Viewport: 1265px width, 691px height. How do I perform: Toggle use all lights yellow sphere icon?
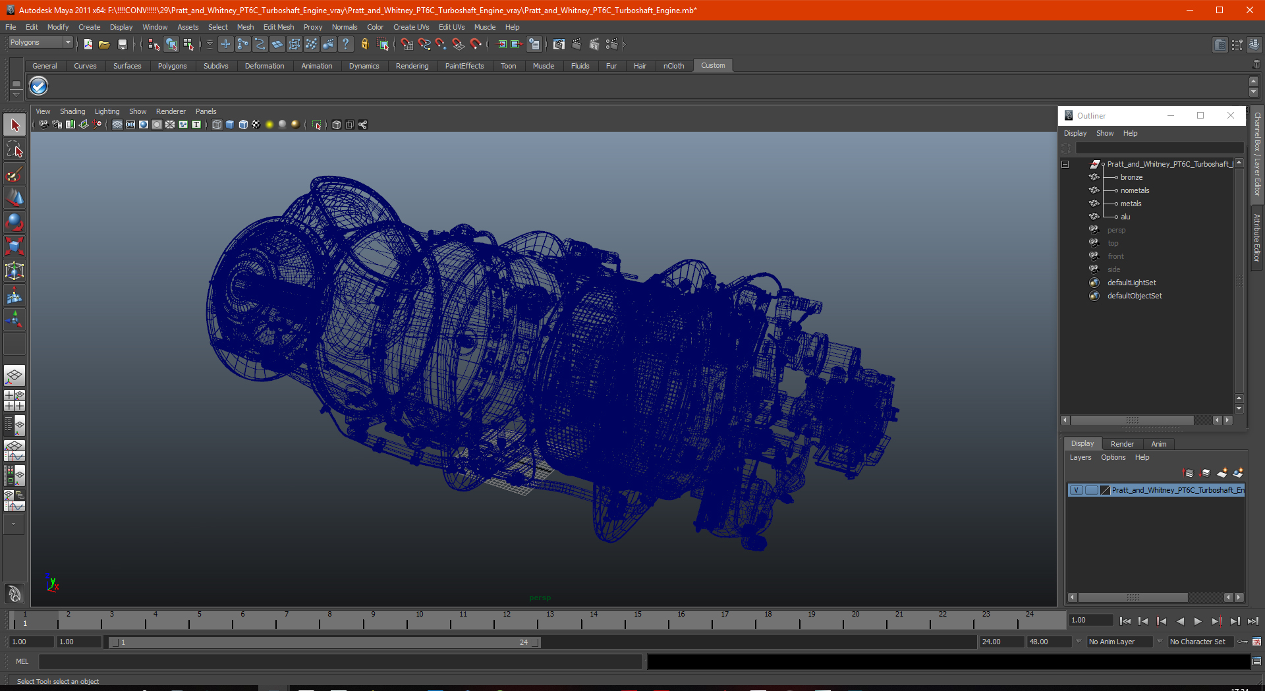coord(269,124)
